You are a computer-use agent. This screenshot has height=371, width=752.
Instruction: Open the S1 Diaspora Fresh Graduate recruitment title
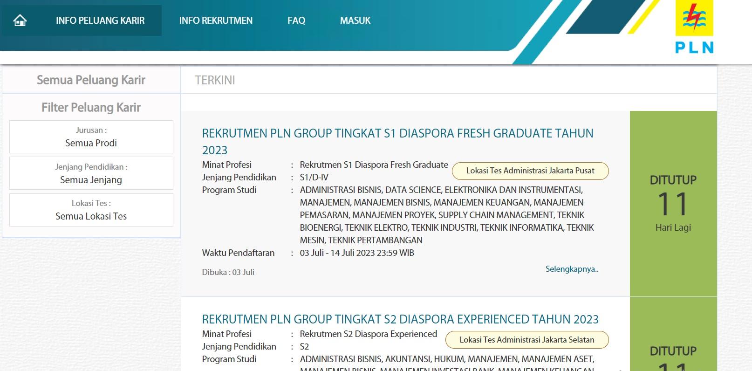(x=397, y=142)
